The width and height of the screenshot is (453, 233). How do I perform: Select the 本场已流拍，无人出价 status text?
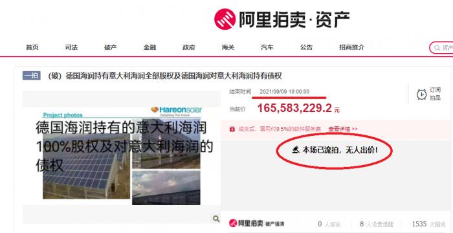pos(340,150)
